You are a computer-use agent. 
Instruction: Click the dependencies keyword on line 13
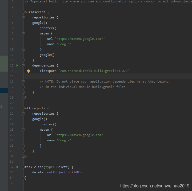[x=43, y=65]
